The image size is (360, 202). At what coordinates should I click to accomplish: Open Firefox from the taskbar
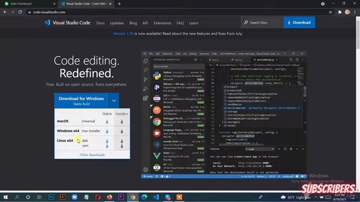pos(109,197)
